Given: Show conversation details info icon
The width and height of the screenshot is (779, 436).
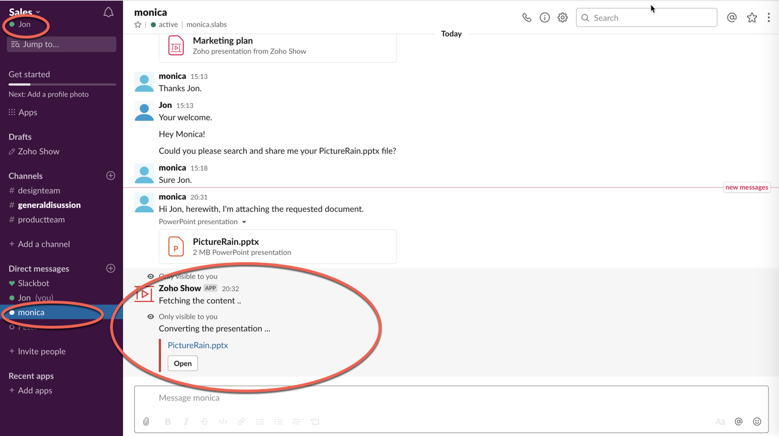Looking at the screenshot, I should [x=544, y=18].
